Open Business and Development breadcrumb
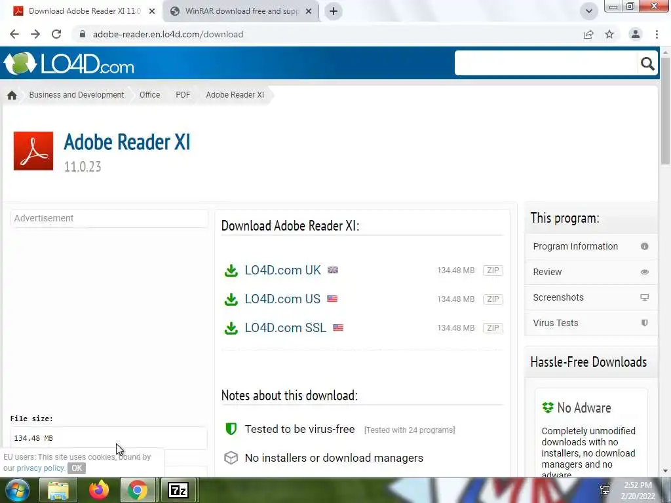 (77, 95)
